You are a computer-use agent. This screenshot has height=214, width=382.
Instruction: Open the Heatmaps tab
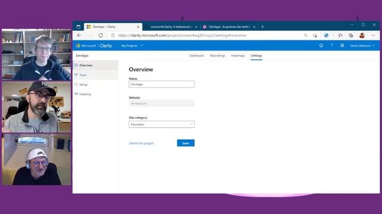point(238,55)
